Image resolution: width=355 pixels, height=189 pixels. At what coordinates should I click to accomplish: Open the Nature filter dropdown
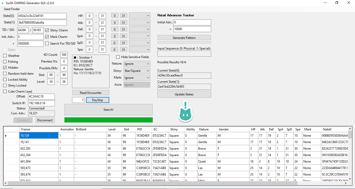point(137,64)
